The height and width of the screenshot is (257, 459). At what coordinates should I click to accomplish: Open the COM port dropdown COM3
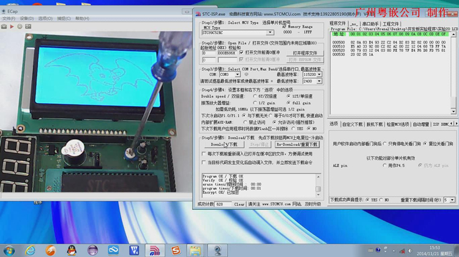tap(237, 74)
